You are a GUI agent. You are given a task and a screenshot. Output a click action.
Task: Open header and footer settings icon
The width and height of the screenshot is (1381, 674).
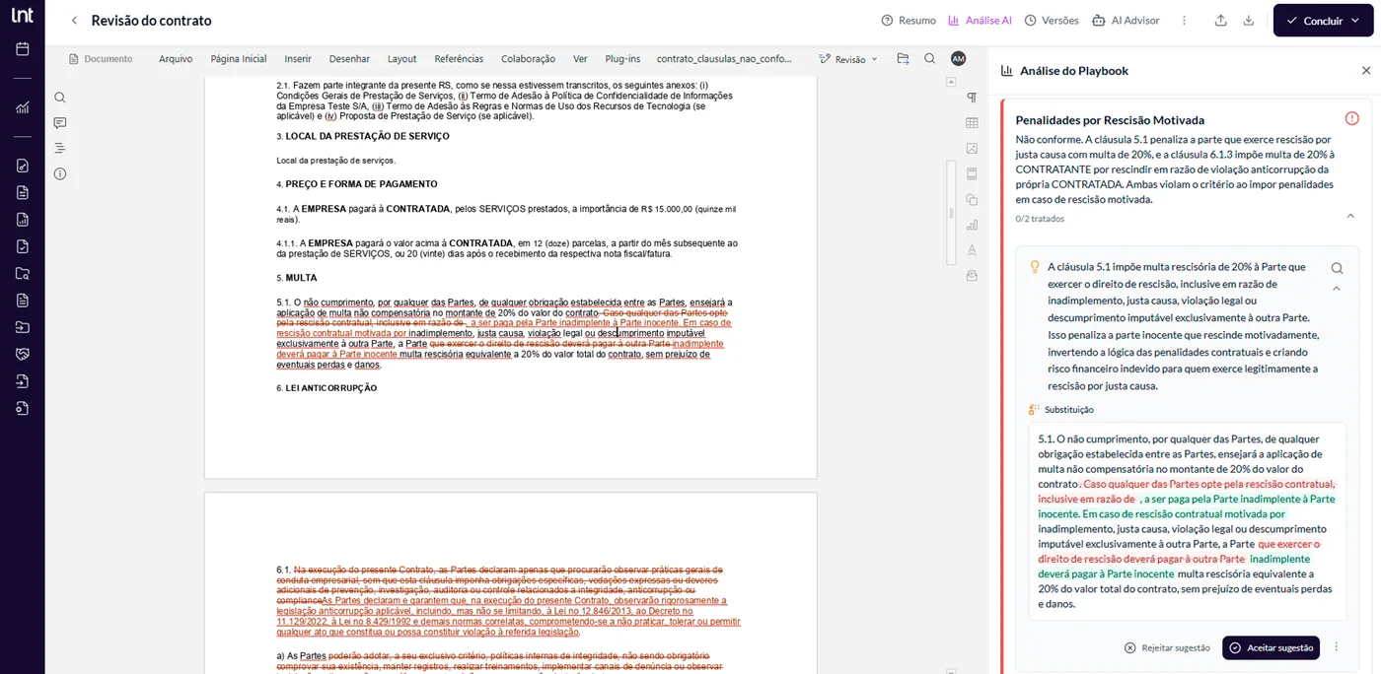tap(972, 174)
